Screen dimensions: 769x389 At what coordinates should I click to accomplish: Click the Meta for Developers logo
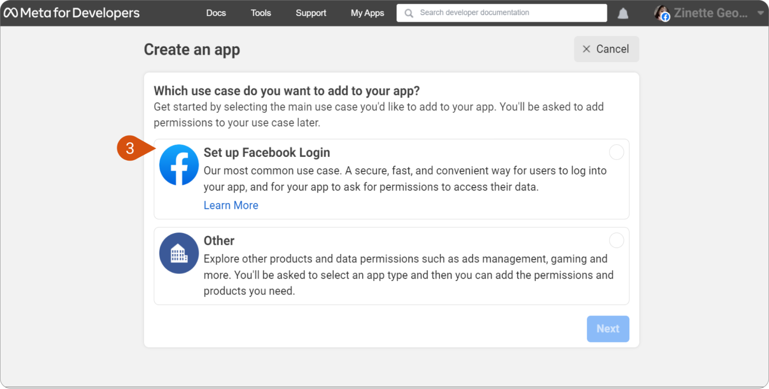[x=72, y=13]
